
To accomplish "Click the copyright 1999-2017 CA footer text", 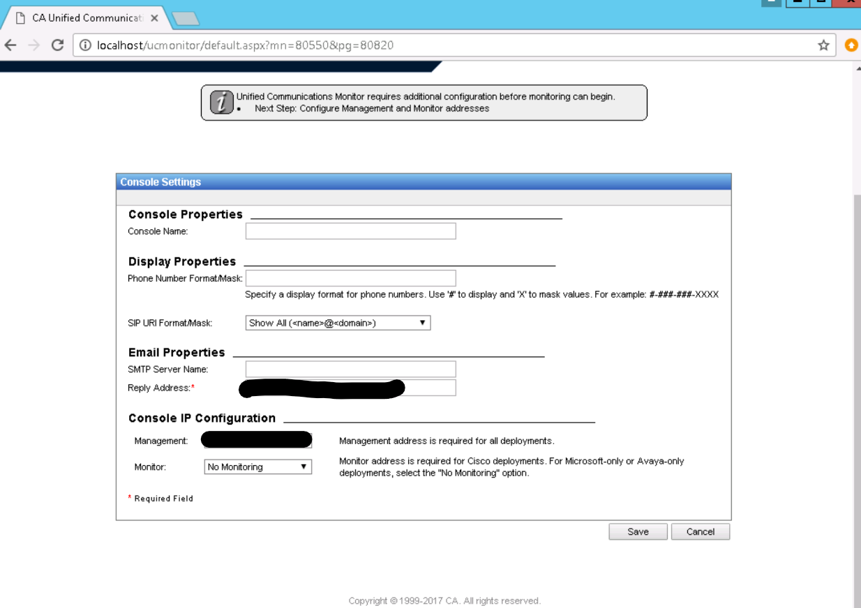I will pos(444,601).
